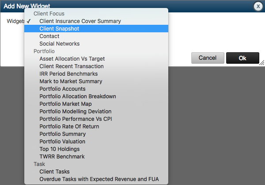Pick Portfolio Market Map option
Viewport: 265px width, 185px height.
[x=65, y=104]
